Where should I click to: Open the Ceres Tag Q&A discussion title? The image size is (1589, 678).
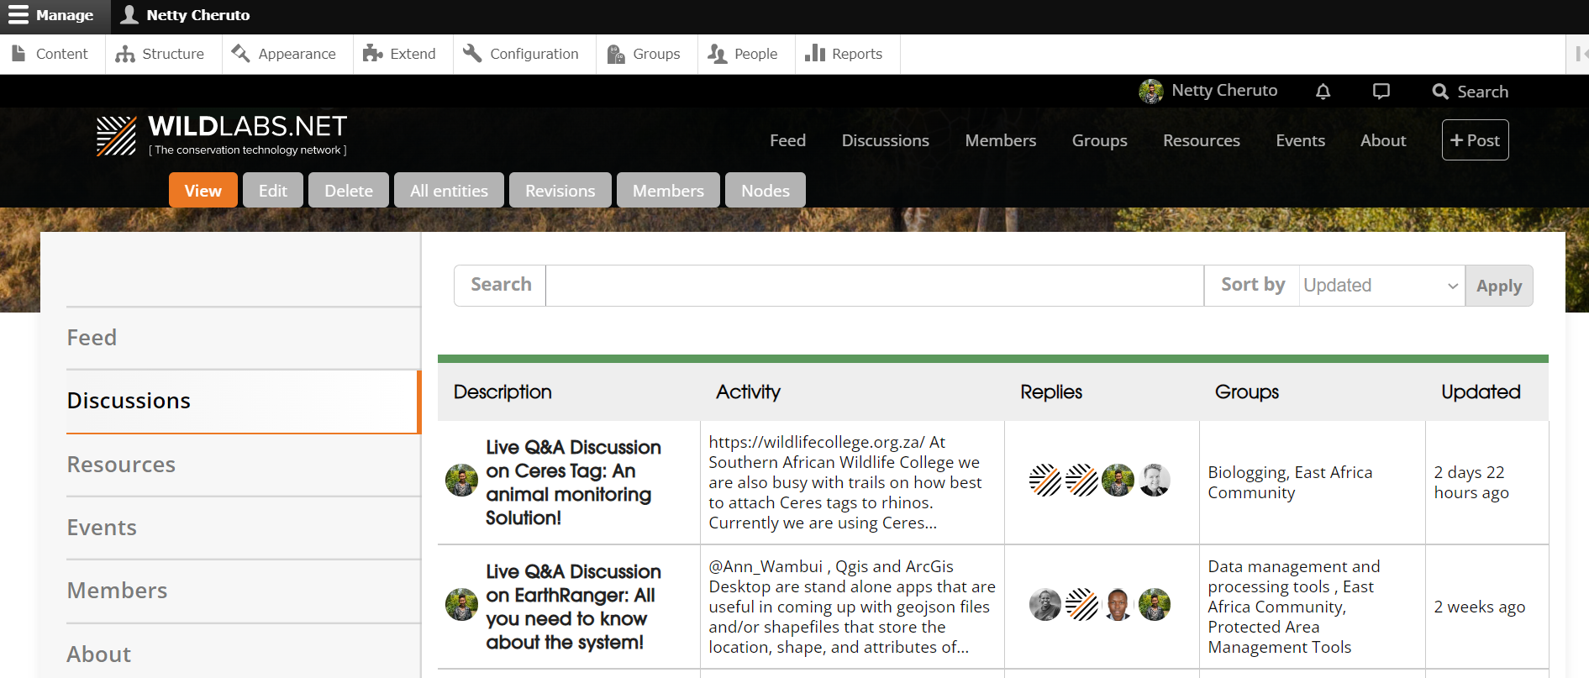pos(573,482)
